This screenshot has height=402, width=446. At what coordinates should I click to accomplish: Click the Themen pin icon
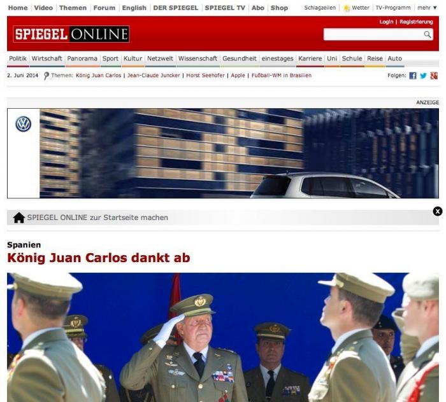pyautogui.click(x=47, y=76)
